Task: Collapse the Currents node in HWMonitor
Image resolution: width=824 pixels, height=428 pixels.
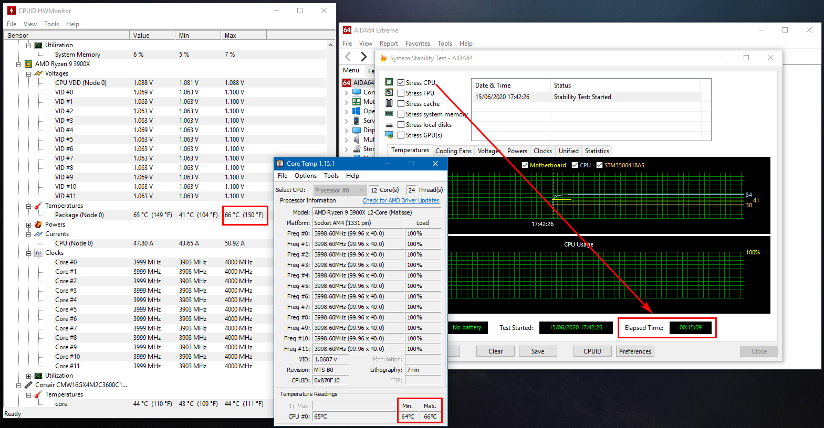Action: coord(28,234)
